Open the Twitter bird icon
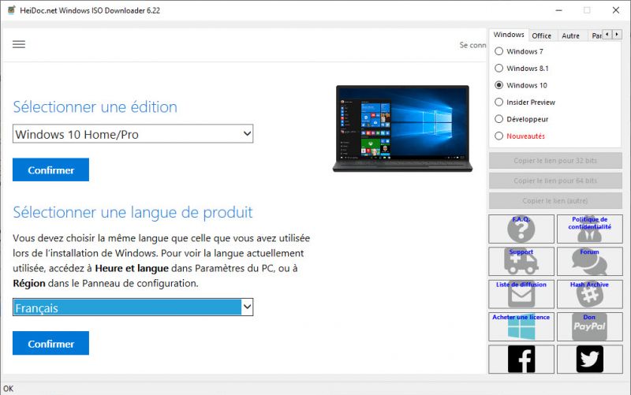The height and width of the screenshot is (395, 631). click(x=589, y=360)
